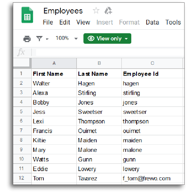Click the Employee Id cell sweetser

click(152, 111)
